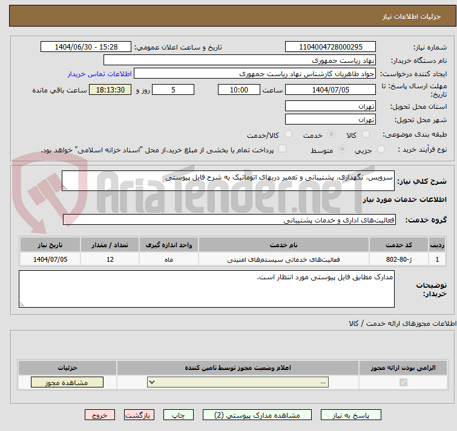Toggle the اسناد خزانه اسلامی payment checkbox
Screen dimensions: 457x431
[282, 149]
